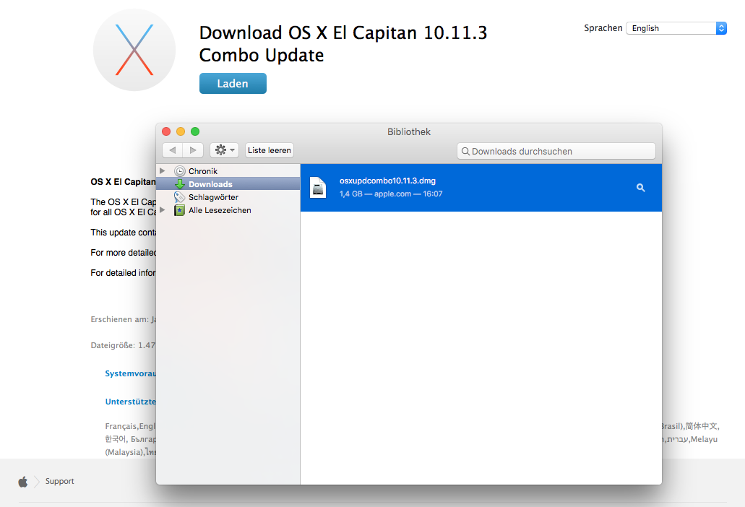This screenshot has height=507, width=745.
Task: Click the magnifier to show file in Finder
Action: tap(640, 188)
